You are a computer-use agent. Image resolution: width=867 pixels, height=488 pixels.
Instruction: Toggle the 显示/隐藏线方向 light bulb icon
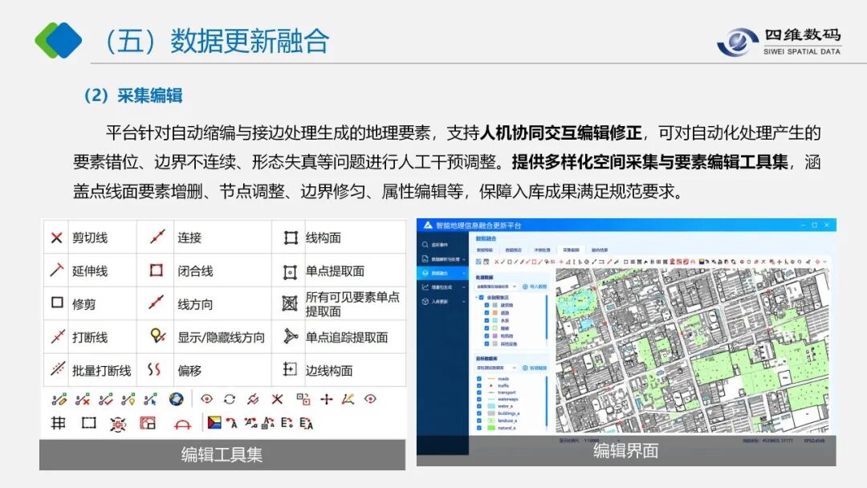coord(157,335)
